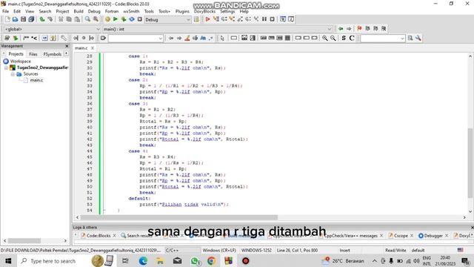The width and height of the screenshot is (474, 267).
Task: Click the green Run icon
Action: 116,19
